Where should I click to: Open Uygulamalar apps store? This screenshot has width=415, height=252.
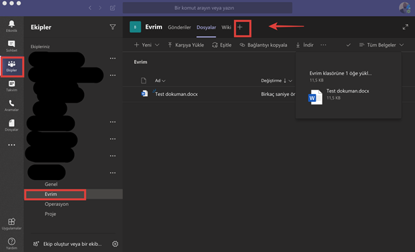pyautogui.click(x=11, y=224)
